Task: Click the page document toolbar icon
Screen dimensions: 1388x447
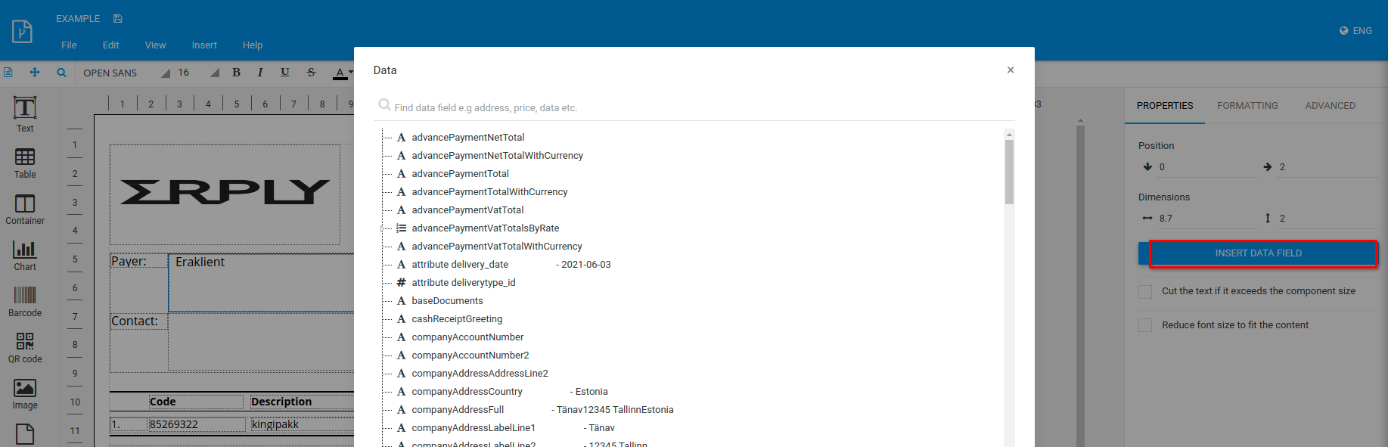Action: pos(8,73)
